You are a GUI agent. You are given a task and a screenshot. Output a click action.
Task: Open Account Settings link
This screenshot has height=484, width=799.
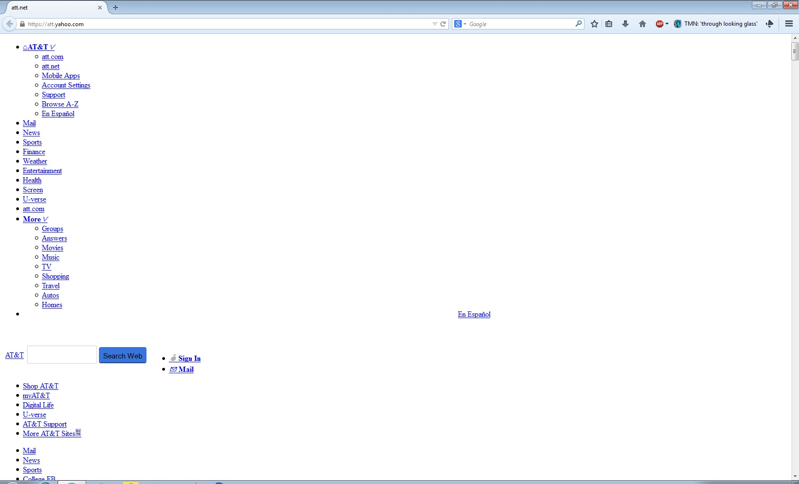66,85
